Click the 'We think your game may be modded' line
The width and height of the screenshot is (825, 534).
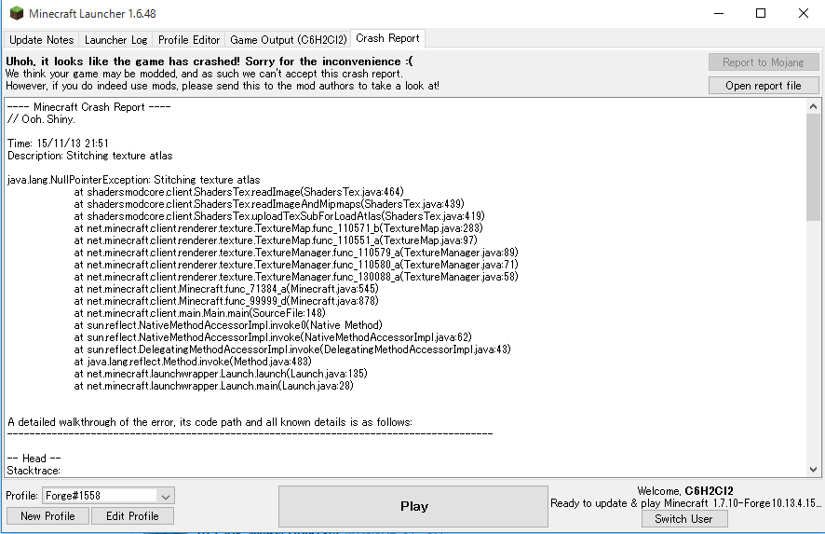pos(204,74)
